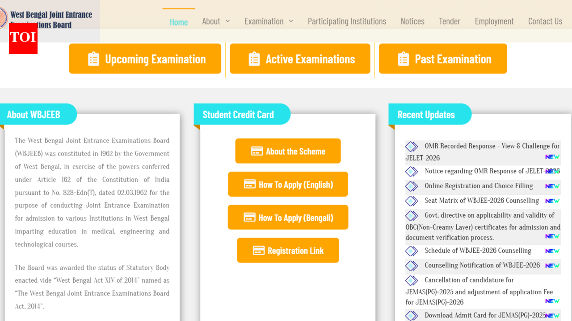Viewport: 572px width, 321px height.
Task: Click NEW badge on Counselling Notification item
Action: pos(552,266)
